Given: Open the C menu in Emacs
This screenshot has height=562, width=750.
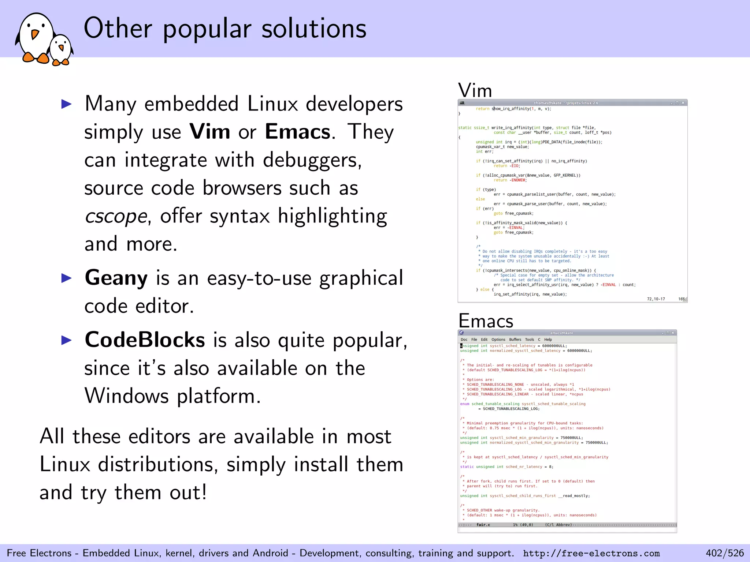Looking at the screenshot, I should tap(539, 340).
